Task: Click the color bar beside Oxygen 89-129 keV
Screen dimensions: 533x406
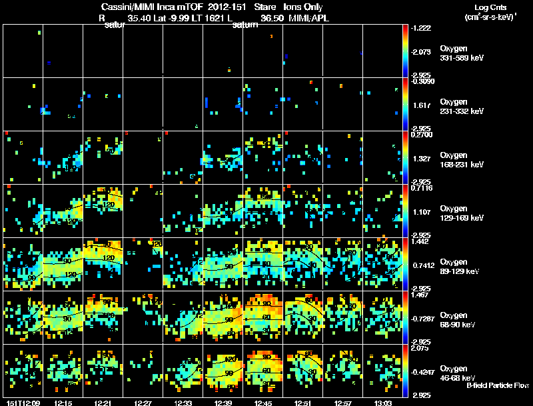Action: tap(405, 265)
